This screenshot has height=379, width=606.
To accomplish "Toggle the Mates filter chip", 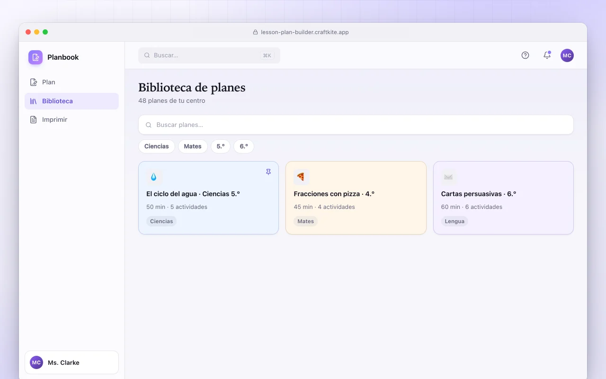I will pos(193,146).
